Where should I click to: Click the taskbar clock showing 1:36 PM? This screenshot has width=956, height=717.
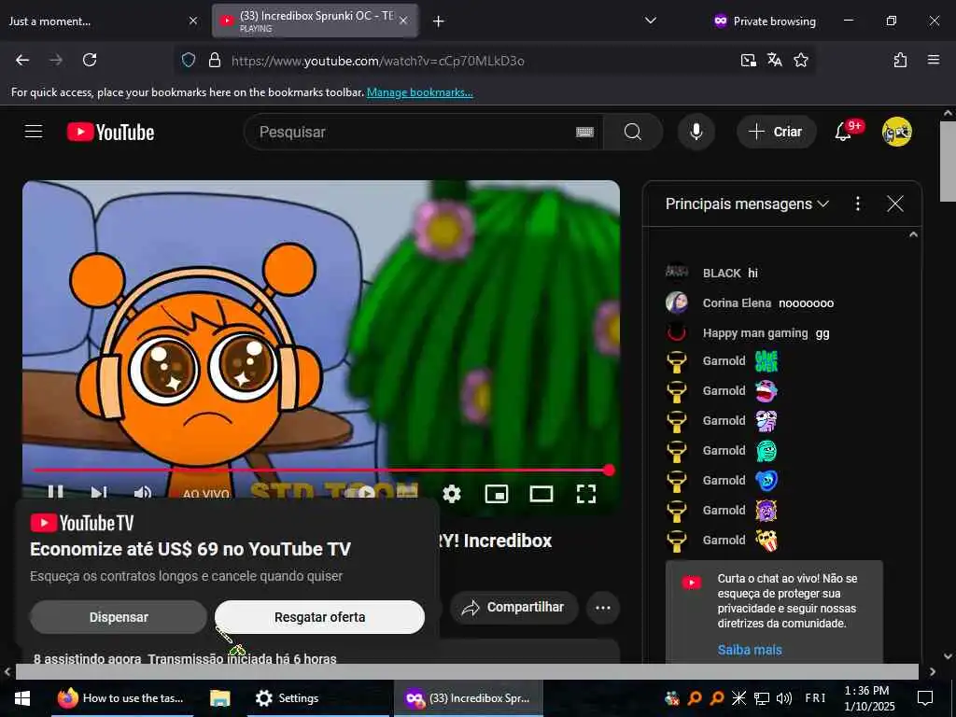click(869, 698)
